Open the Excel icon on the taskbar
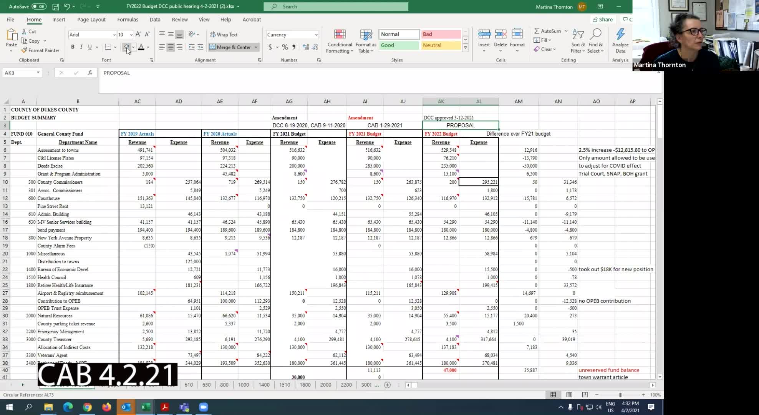Screen dimensions: 759x415 (146, 407)
